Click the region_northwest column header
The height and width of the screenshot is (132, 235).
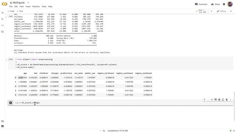tap(106, 73)
